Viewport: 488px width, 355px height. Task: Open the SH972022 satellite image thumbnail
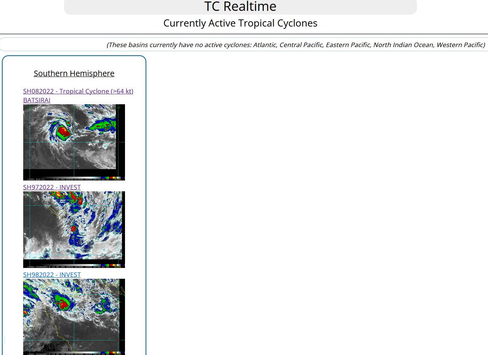[x=74, y=229]
